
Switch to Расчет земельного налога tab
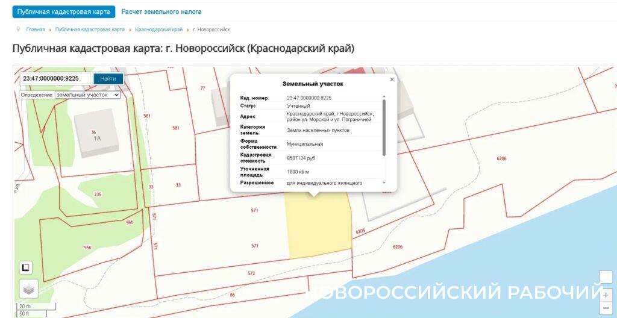pos(161,11)
